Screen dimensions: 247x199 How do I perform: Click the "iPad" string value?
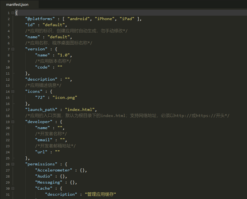pyautogui.click(x=127, y=19)
